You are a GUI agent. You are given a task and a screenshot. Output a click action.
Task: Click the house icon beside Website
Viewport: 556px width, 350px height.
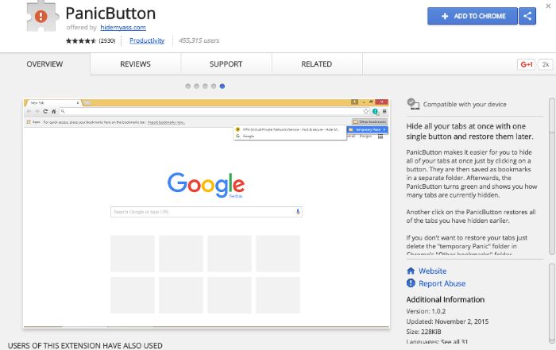pos(411,271)
